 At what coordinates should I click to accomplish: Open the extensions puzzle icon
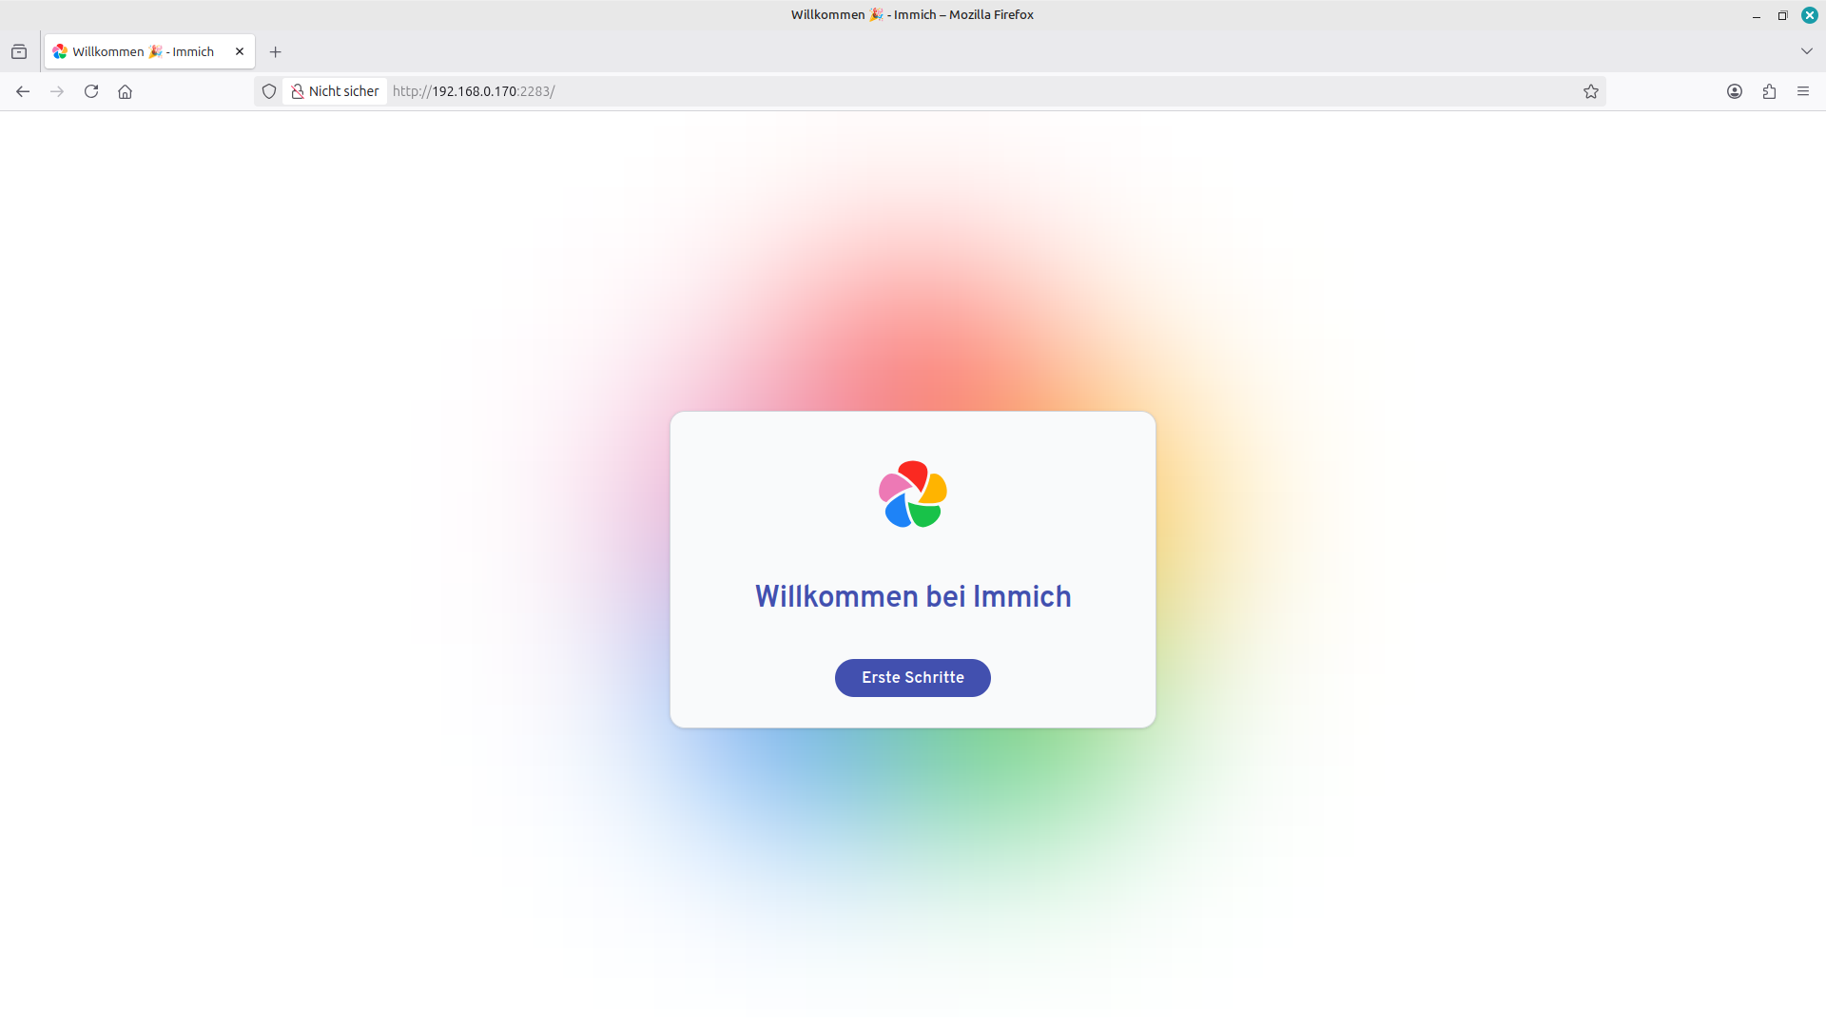1769,91
